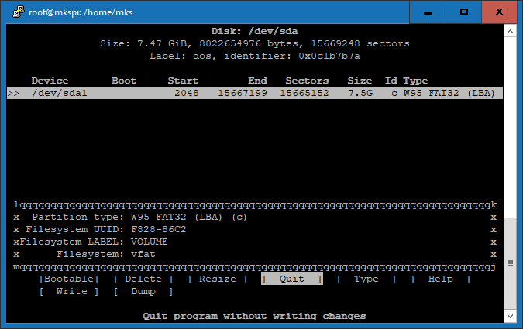
Task: Maximize the terminal window
Action: point(464,12)
